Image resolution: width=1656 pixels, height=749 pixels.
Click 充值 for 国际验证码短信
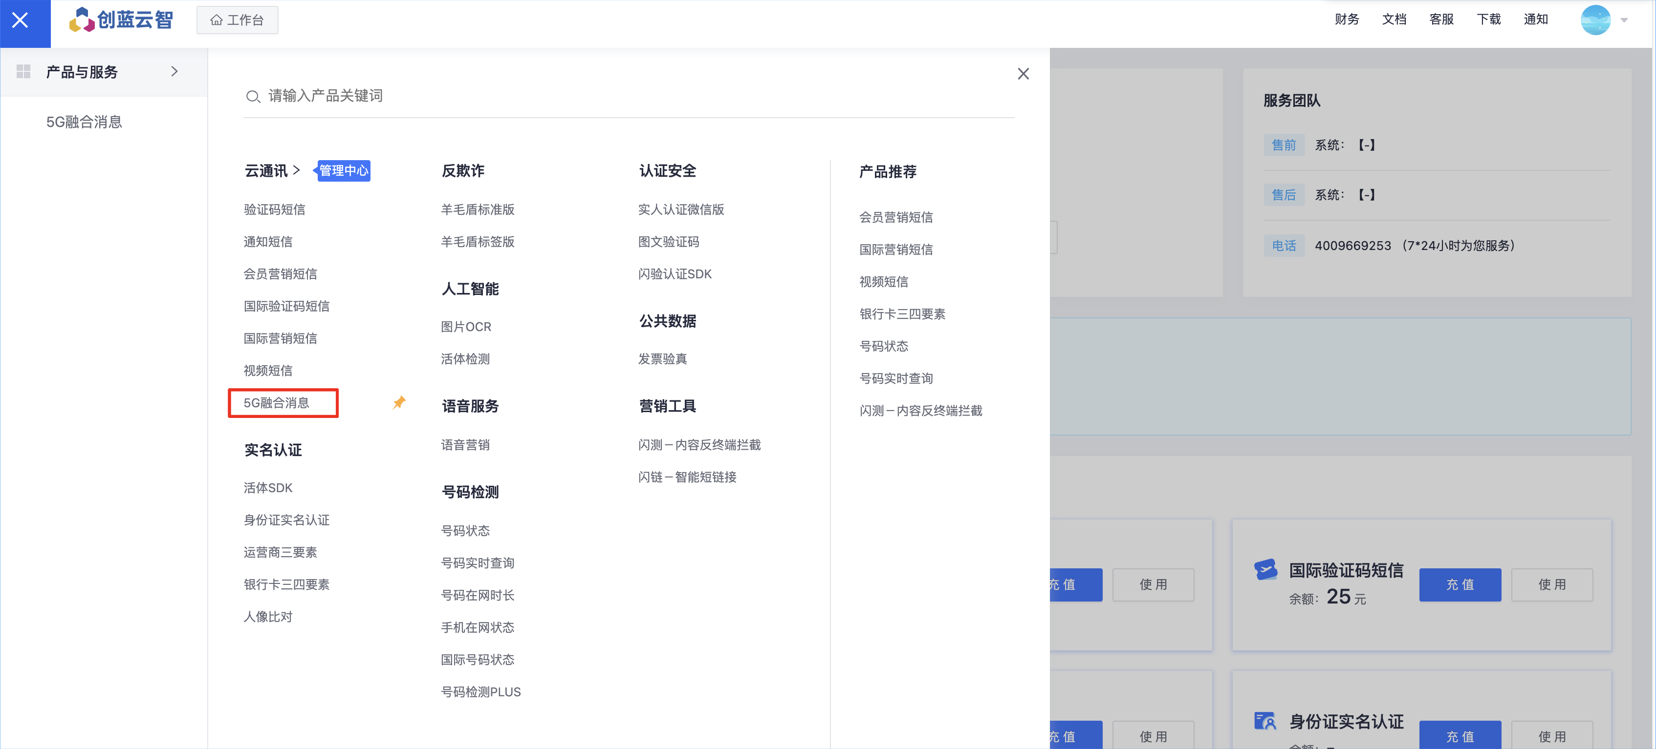[1460, 584]
